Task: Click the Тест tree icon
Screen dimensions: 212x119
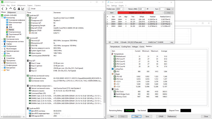Action: (5, 70)
